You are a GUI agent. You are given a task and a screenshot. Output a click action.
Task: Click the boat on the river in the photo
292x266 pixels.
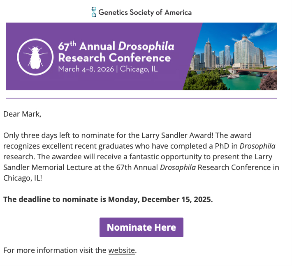pyautogui.click(x=234, y=76)
